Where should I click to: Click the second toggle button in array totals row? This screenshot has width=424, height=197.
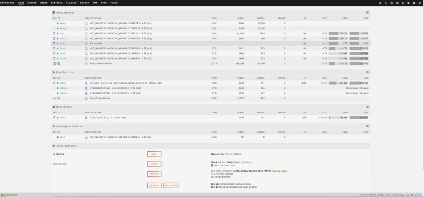[x=59, y=63]
